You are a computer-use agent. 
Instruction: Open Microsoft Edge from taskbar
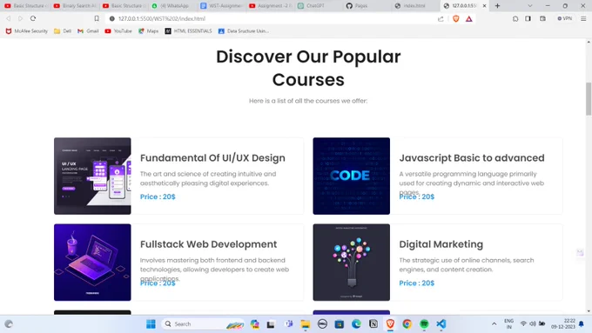pyautogui.click(x=356, y=324)
